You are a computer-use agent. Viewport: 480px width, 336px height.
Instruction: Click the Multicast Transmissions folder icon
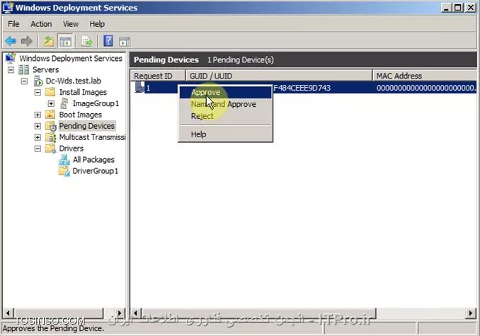pos(50,137)
